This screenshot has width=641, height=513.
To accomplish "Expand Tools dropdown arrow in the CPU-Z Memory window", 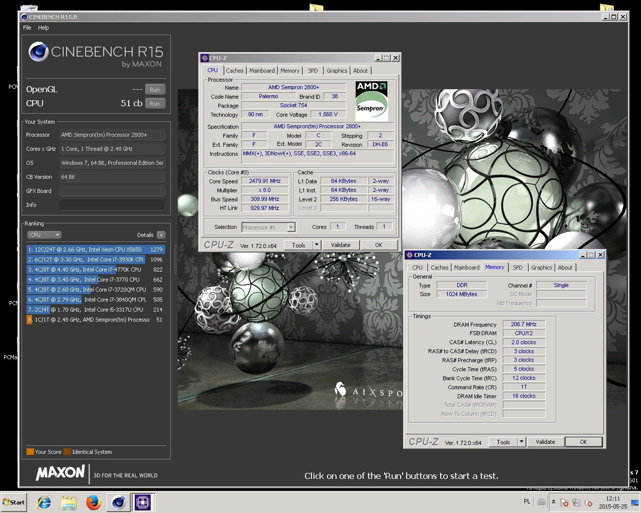I will coord(521,442).
